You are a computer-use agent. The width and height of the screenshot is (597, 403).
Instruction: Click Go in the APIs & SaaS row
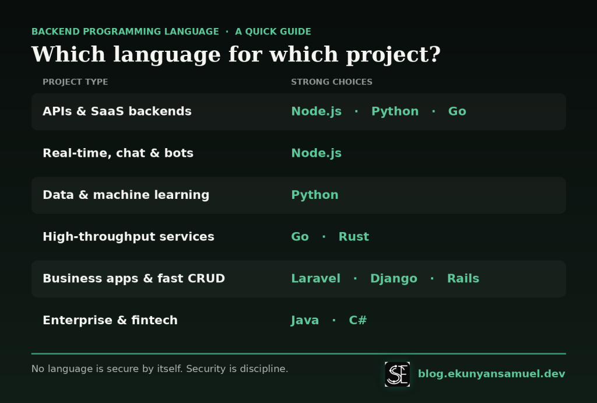tap(457, 111)
